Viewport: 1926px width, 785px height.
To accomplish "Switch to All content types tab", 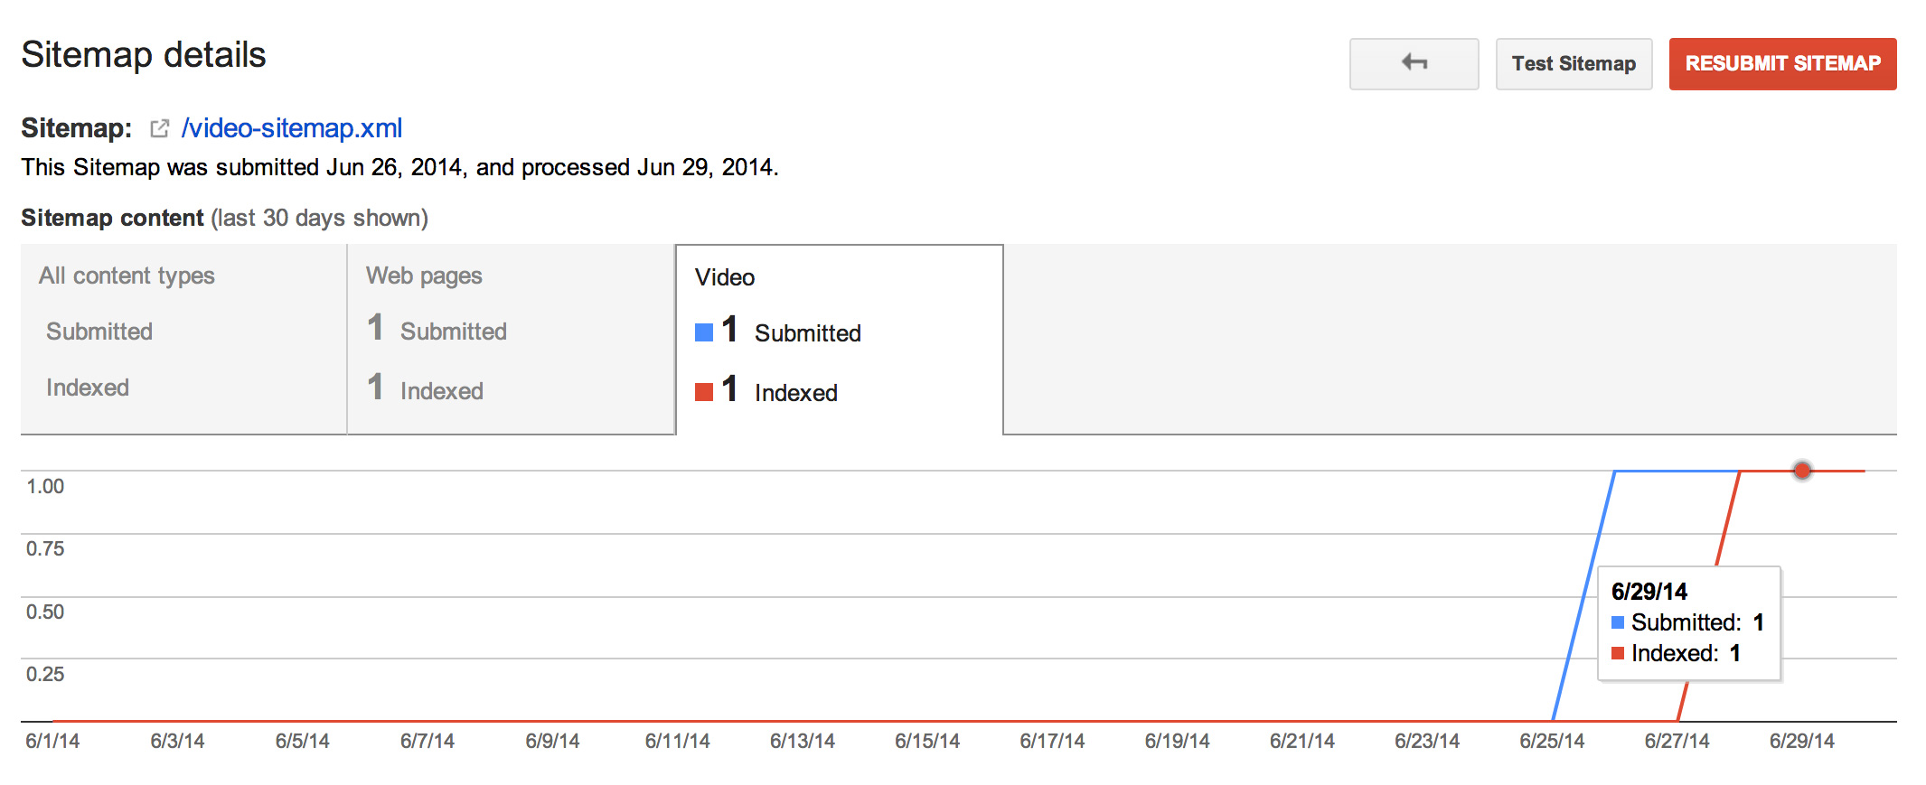I will click(x=183, y=339).
